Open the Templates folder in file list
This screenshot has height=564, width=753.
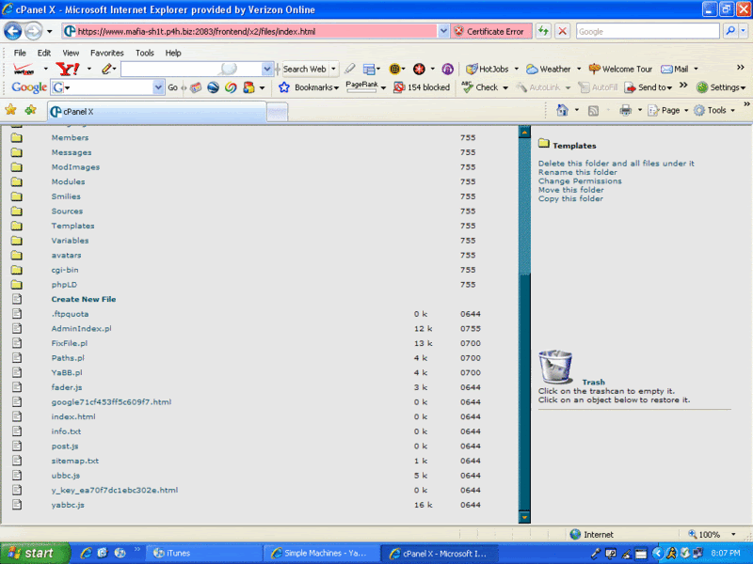72,226
